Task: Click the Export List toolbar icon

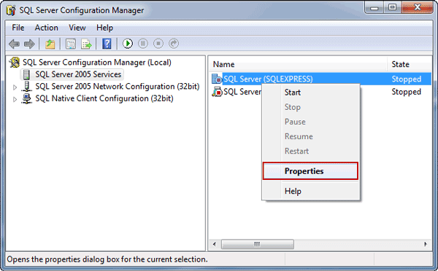Action: coord(86,44)
